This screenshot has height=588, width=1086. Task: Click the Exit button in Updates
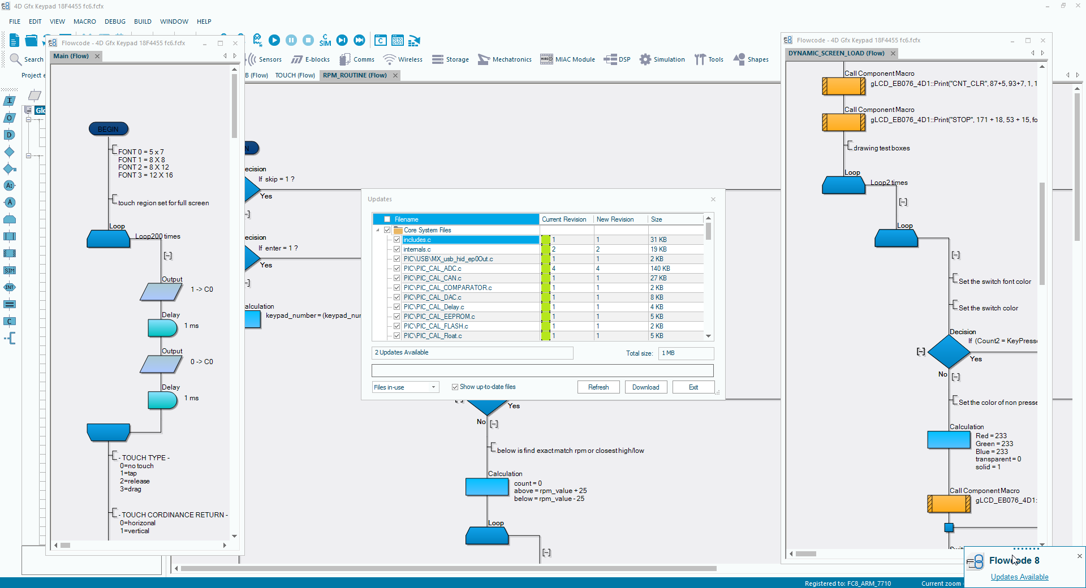[693, 387]
